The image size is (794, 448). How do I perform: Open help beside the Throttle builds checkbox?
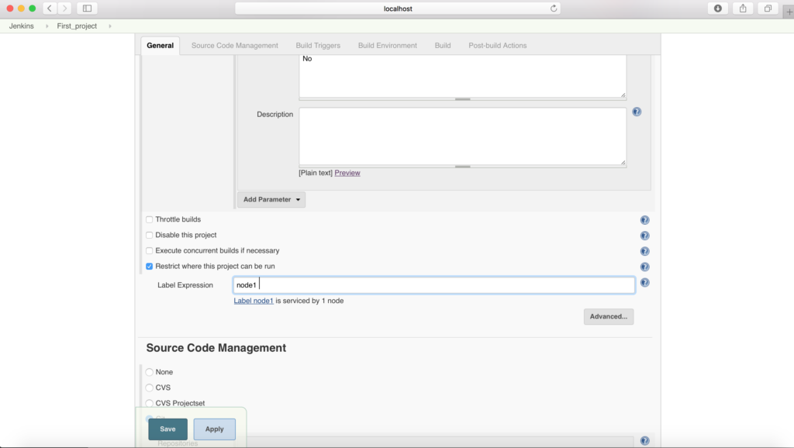pyautogui.click(x=644, y=219)
